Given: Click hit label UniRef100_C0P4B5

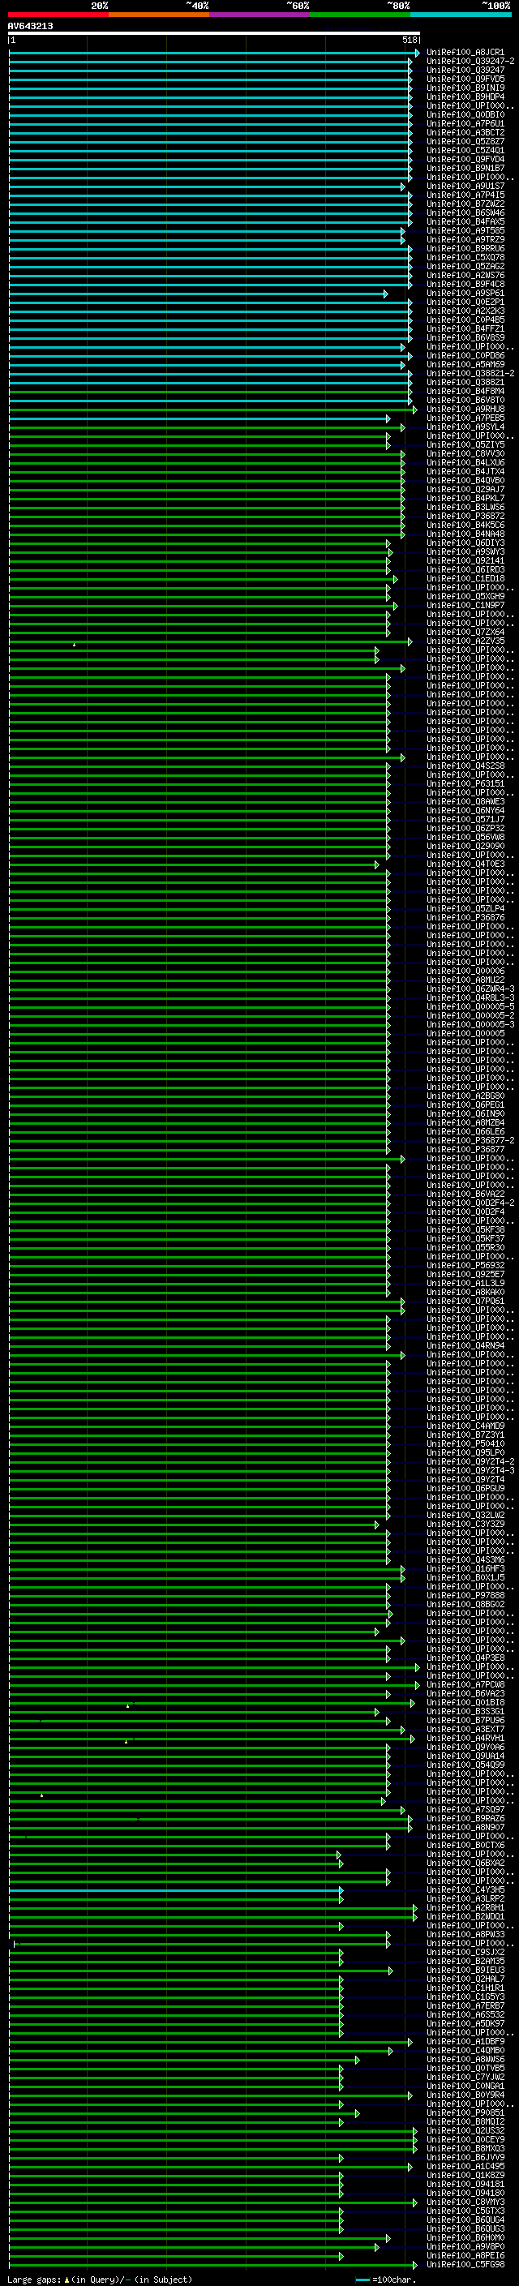Looking at the screenshot, I should (465, 320).
